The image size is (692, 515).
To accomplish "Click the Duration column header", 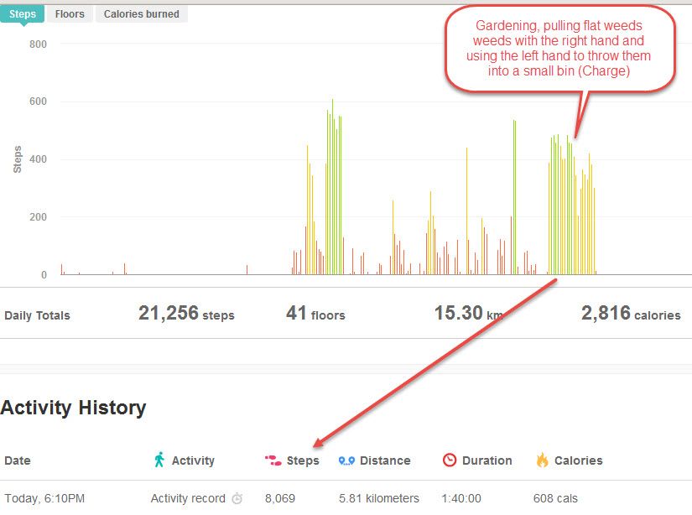I will click(487, 460).
